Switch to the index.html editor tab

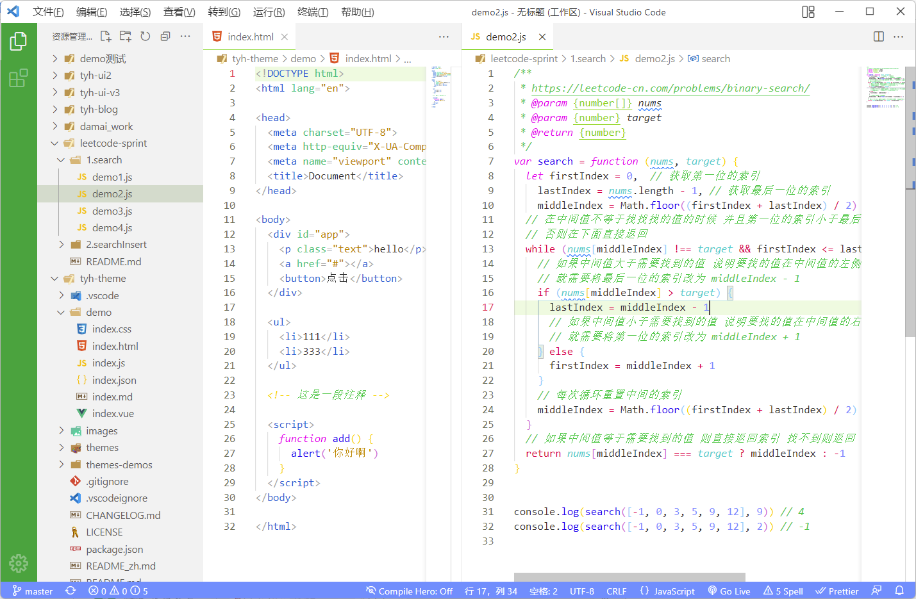point(251,37)
